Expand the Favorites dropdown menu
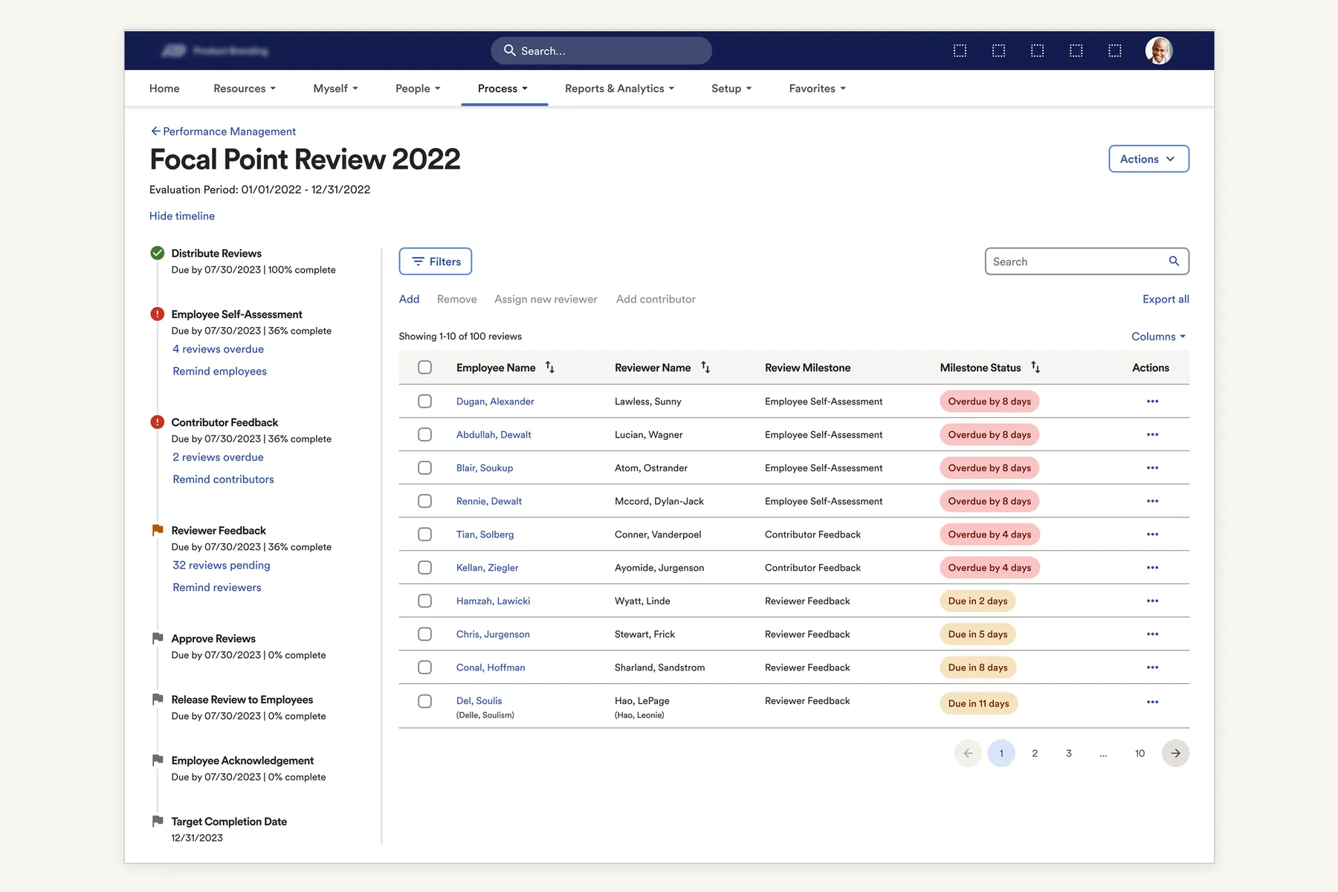Image resolution: width=1338 pixels, height=892 pixels. pos(817,88)
